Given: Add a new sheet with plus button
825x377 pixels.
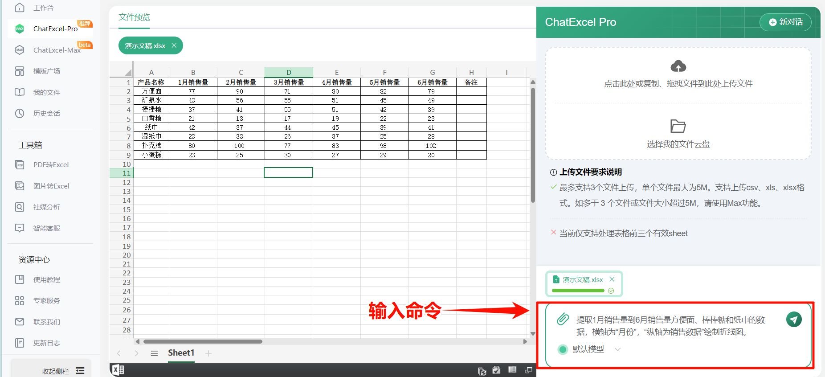Looking at the screenshot, I should point(208,353).
